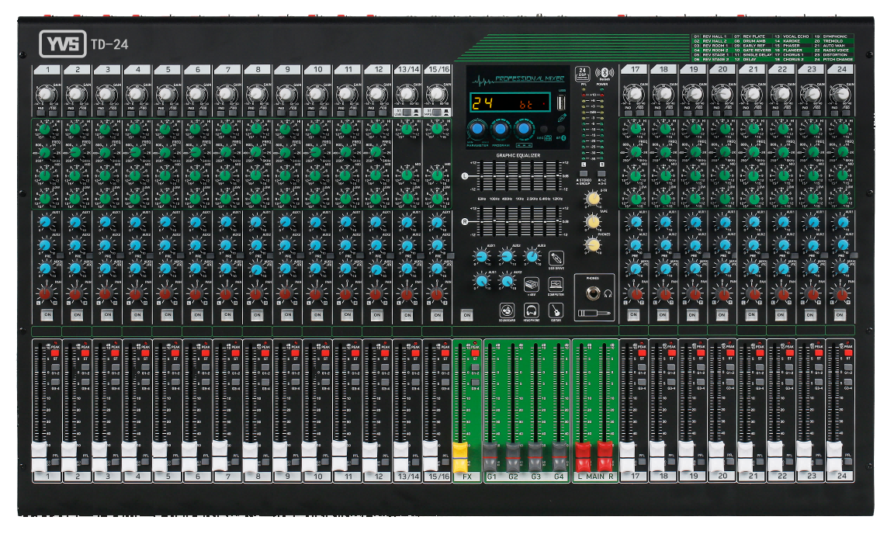Click the COMPUTER connection icon

(x=556, y=284)
